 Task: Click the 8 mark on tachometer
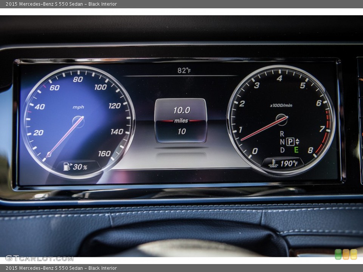pos(310,150)
